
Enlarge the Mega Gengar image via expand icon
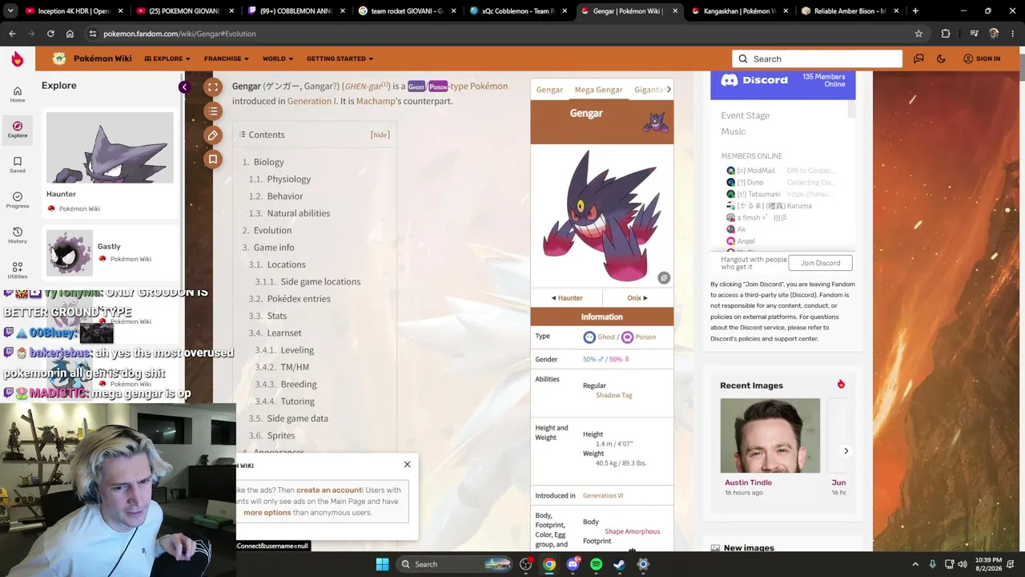pyautogui.click(x=664, y=278)
